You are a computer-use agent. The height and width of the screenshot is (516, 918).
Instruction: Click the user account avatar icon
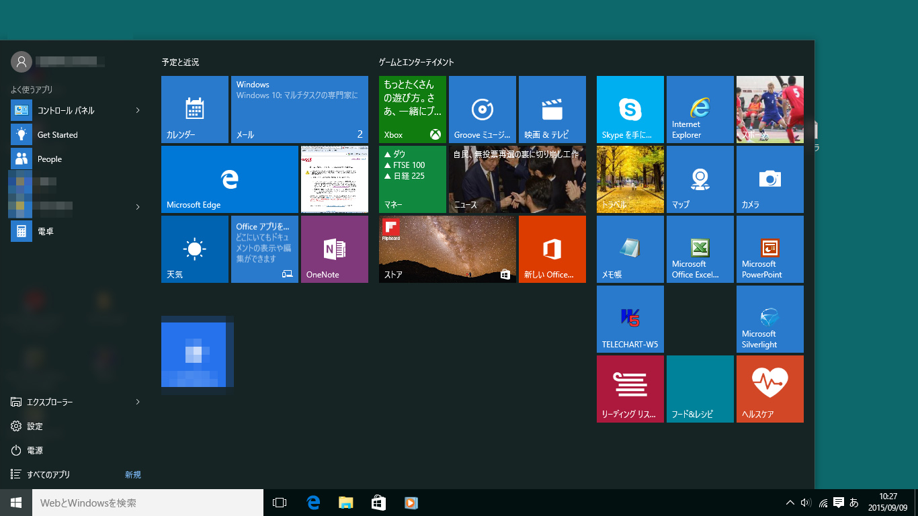(x=22, y=62)
